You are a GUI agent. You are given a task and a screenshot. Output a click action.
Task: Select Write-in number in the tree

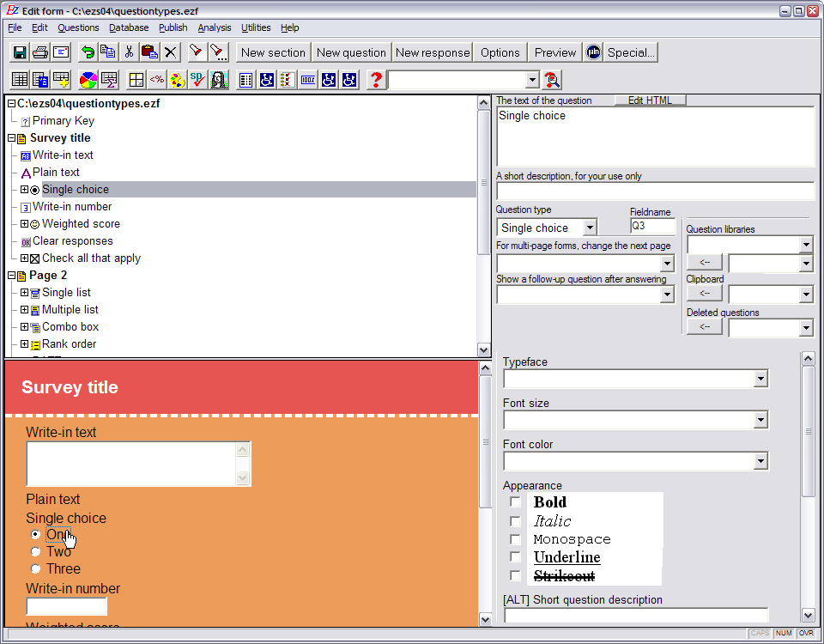pos(72,207)
